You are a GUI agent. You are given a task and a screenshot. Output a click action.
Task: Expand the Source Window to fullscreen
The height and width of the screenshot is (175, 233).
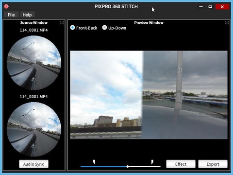[62, 23]
